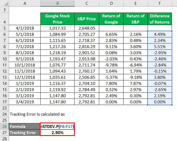
Task: Select date cell 3/4/2019
Action: (x=25, y=102)
